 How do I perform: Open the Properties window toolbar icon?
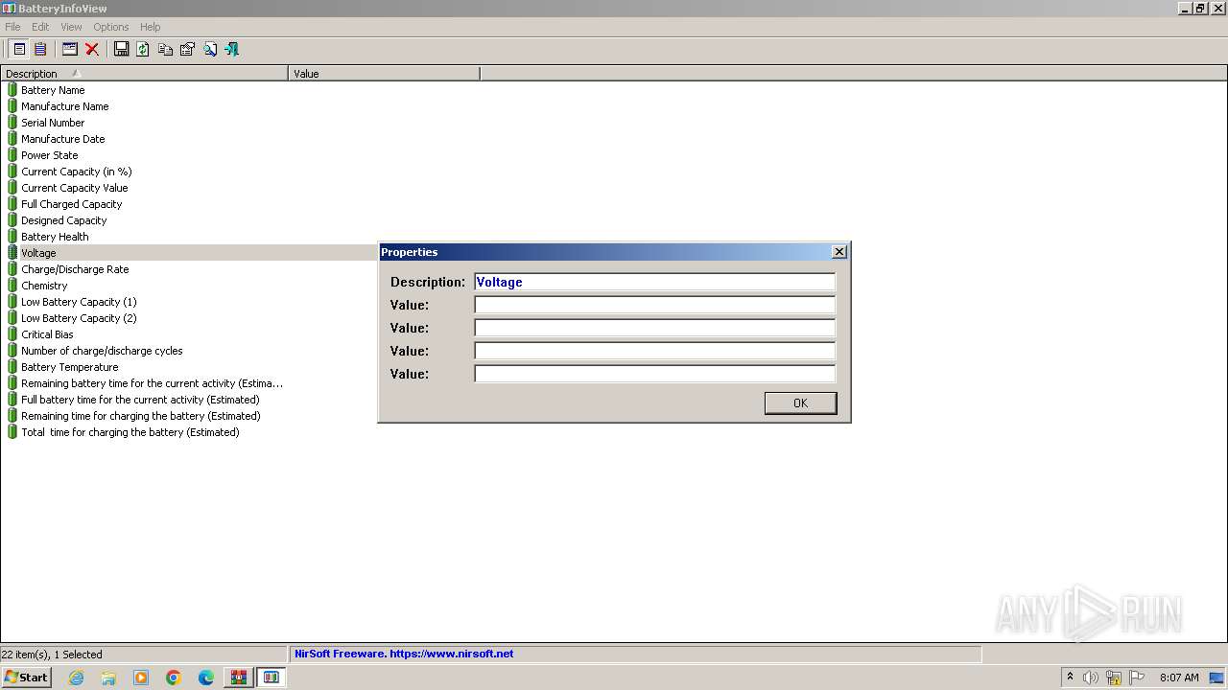point(70,49)
